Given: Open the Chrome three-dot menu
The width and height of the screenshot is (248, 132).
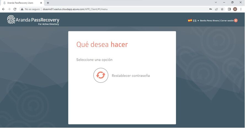Looking at the screenshot, I should pos(241,9).
